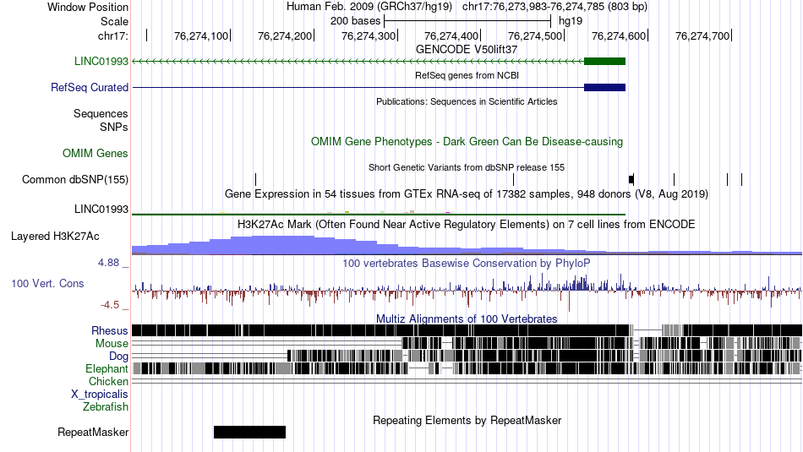Click the 76,274,600 ruler position
803x452 pixels.
point(619,35)
